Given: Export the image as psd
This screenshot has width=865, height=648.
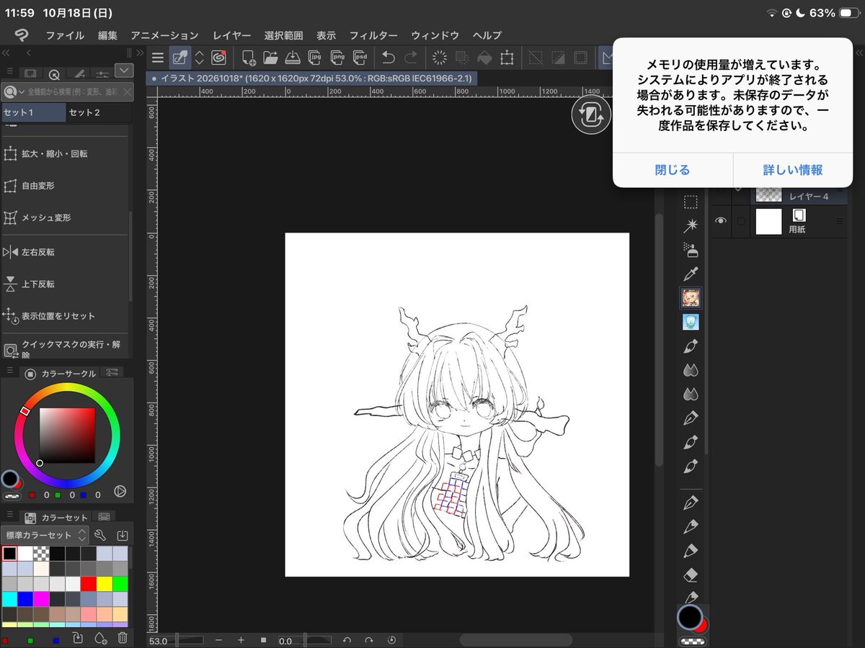Looking at the screenshot, I should coord(359,58).
